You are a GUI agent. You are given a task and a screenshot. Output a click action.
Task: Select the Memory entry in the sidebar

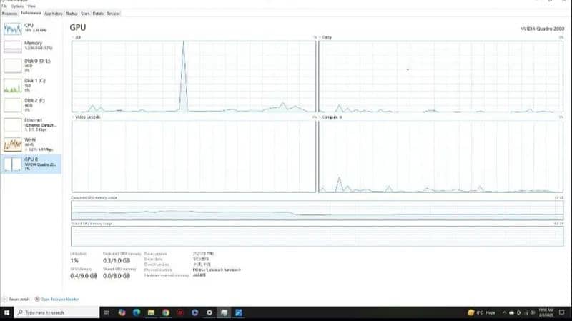pos(31,46)
